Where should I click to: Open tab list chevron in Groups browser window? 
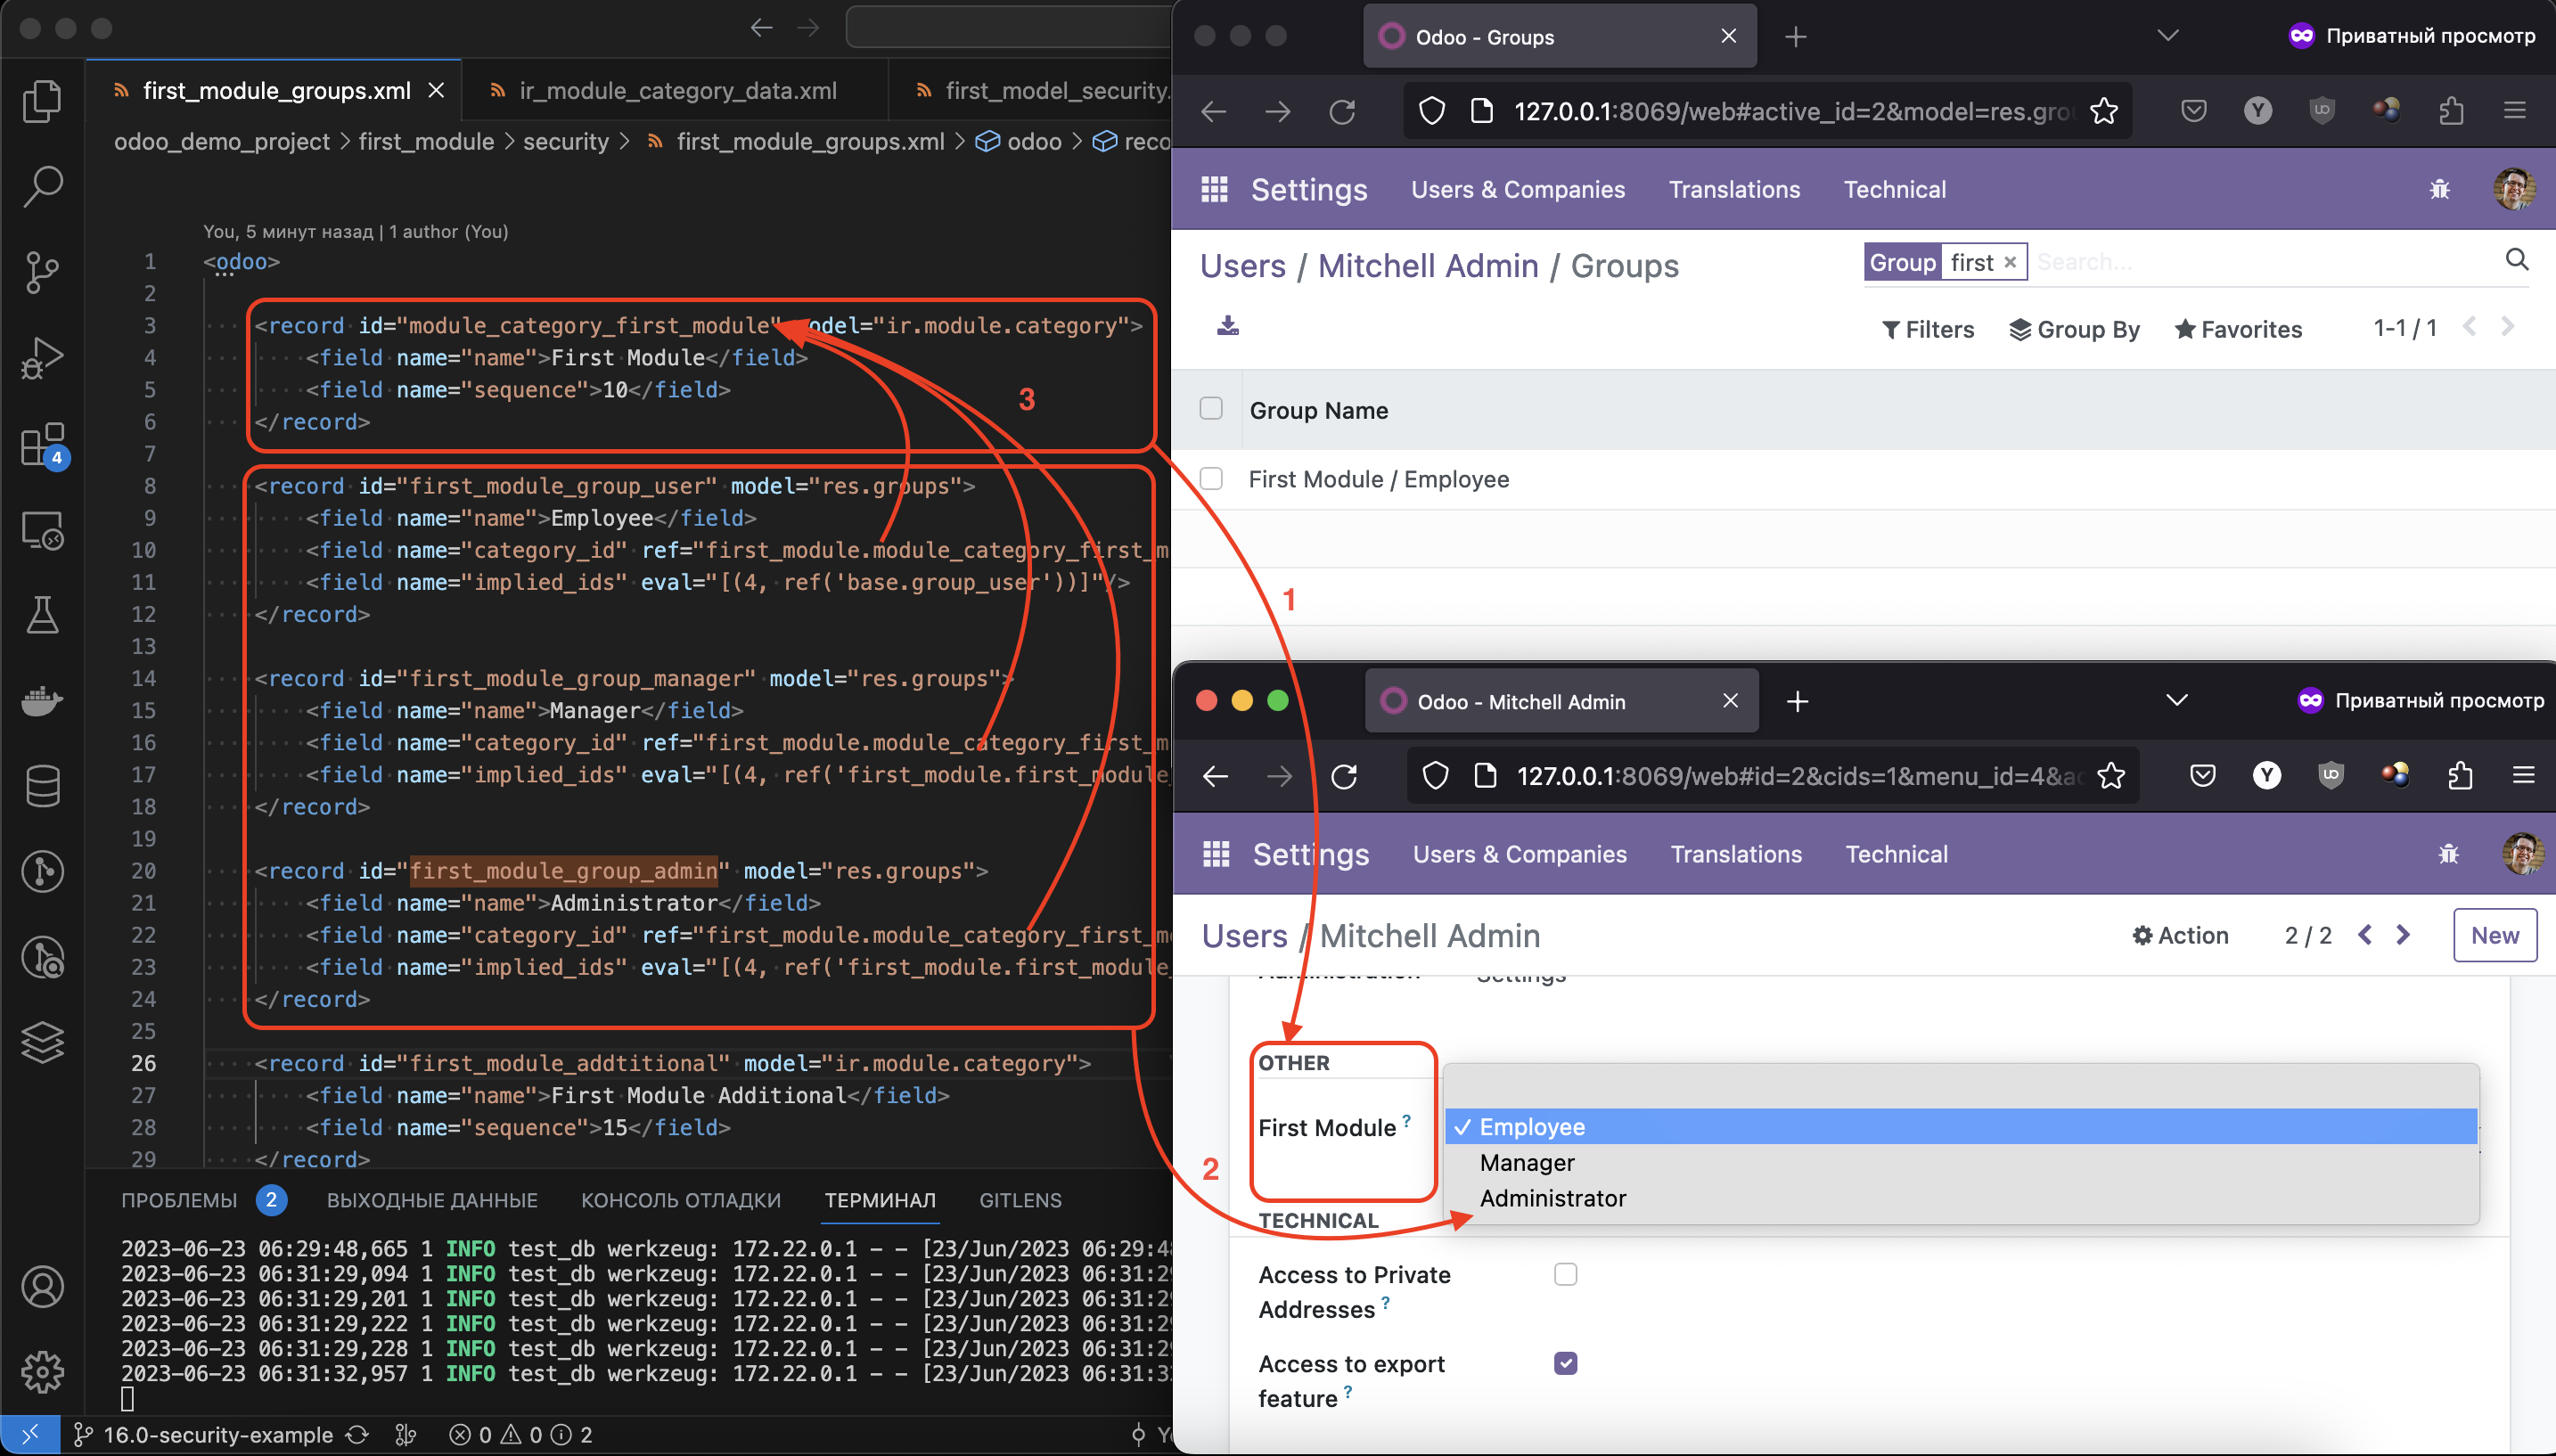click(2168, 36)
